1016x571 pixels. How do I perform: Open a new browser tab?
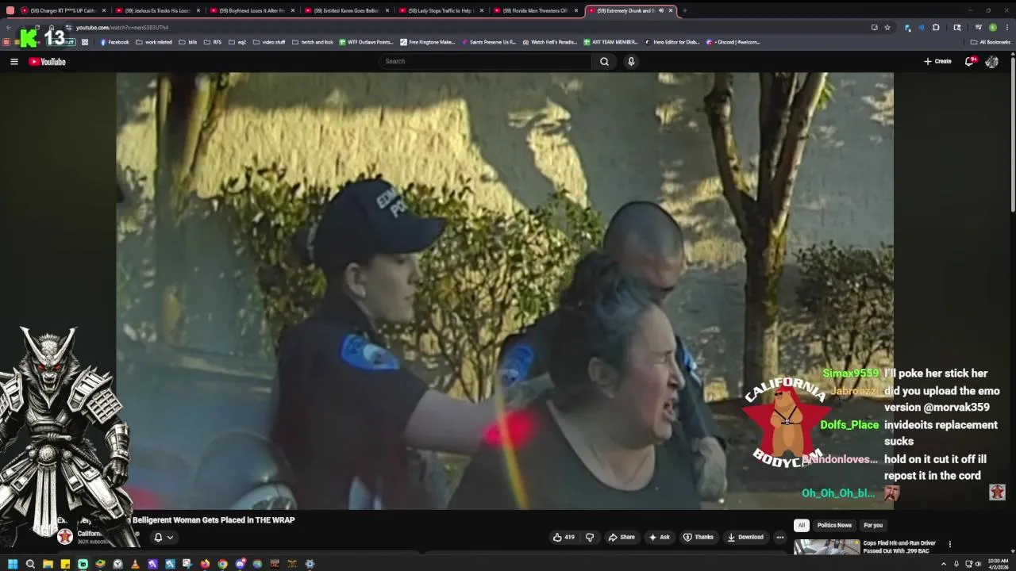point(684,10)
